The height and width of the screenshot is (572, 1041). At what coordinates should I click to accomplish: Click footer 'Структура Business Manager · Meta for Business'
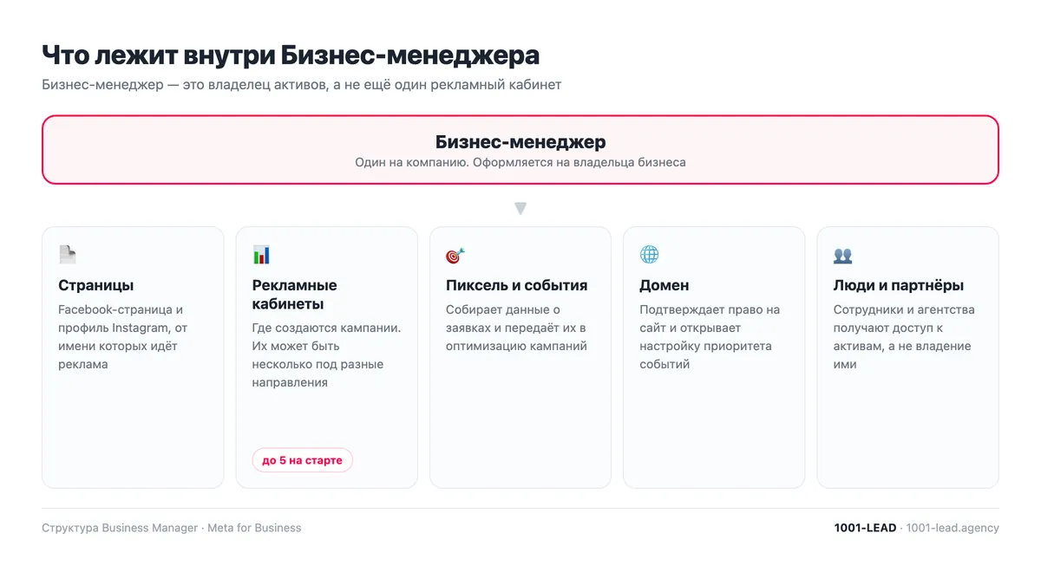coord(172,528)
